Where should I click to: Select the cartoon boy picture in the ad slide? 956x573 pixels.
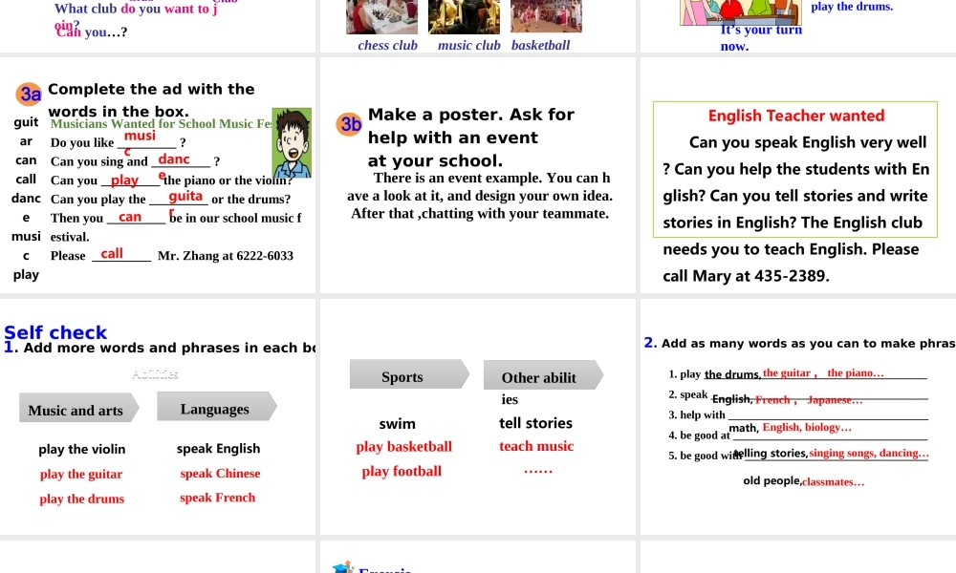tap(292, 143)
